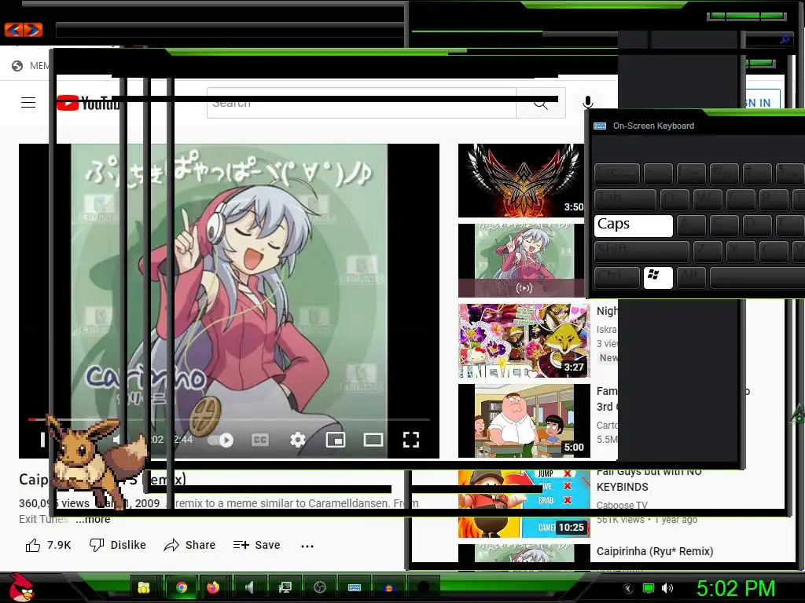Open the red and blue circle taskbar icon
Viewport: 805px width, 603px height.
pyautogui.click(x=388, y=587)
